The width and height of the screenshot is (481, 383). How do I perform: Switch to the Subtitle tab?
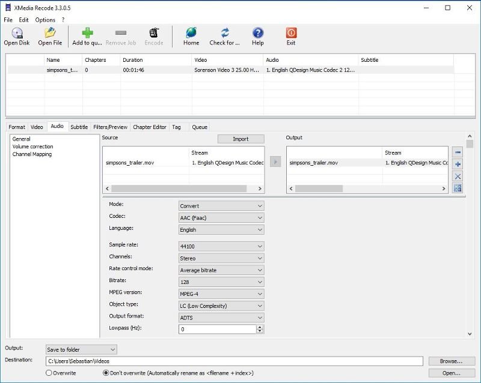point(79,127)
